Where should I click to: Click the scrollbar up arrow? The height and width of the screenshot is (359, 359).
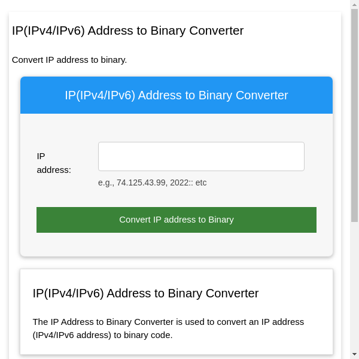point(354,5)
